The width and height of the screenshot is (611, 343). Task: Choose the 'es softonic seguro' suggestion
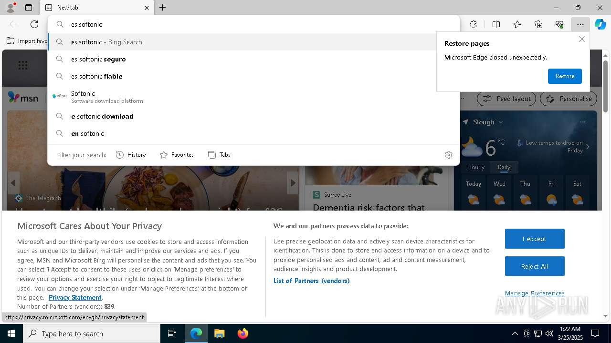pos(253,59)
